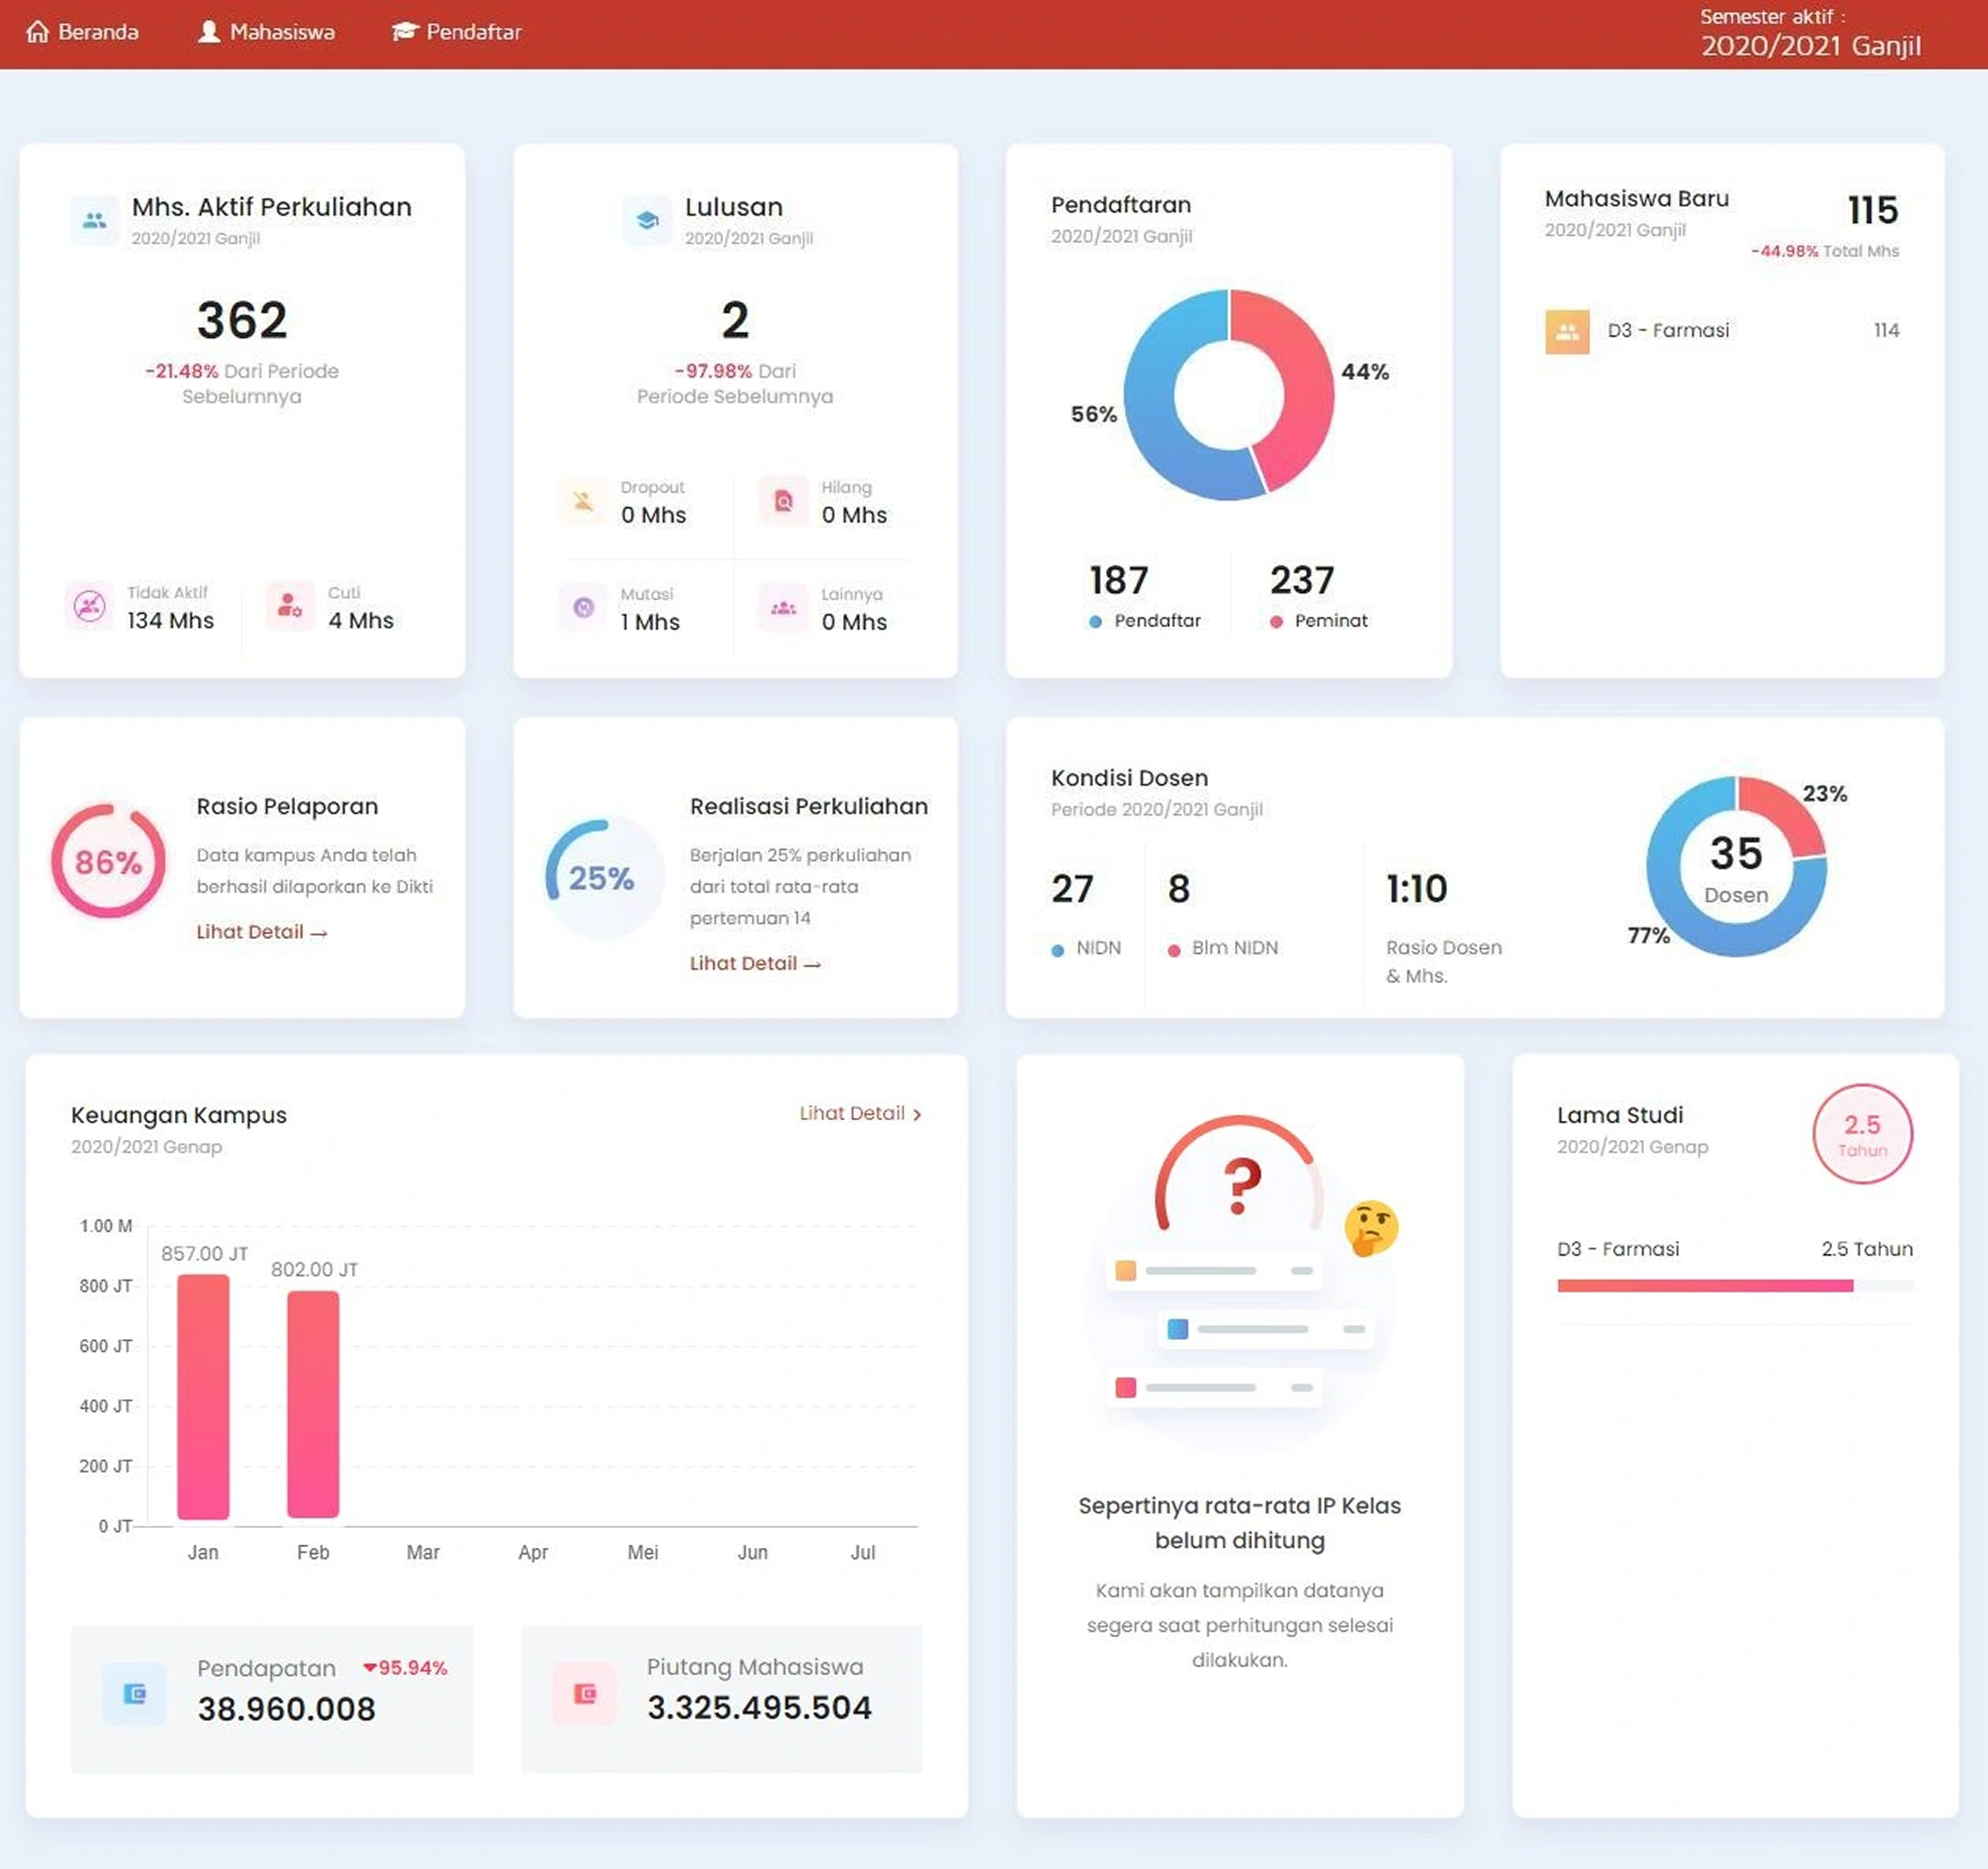This screenshot has height=1869, width=1988.
Task: Click the 35 Dosen center label
Action: tap(1736, 868)
